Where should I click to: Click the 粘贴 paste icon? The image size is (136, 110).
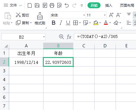8,16
